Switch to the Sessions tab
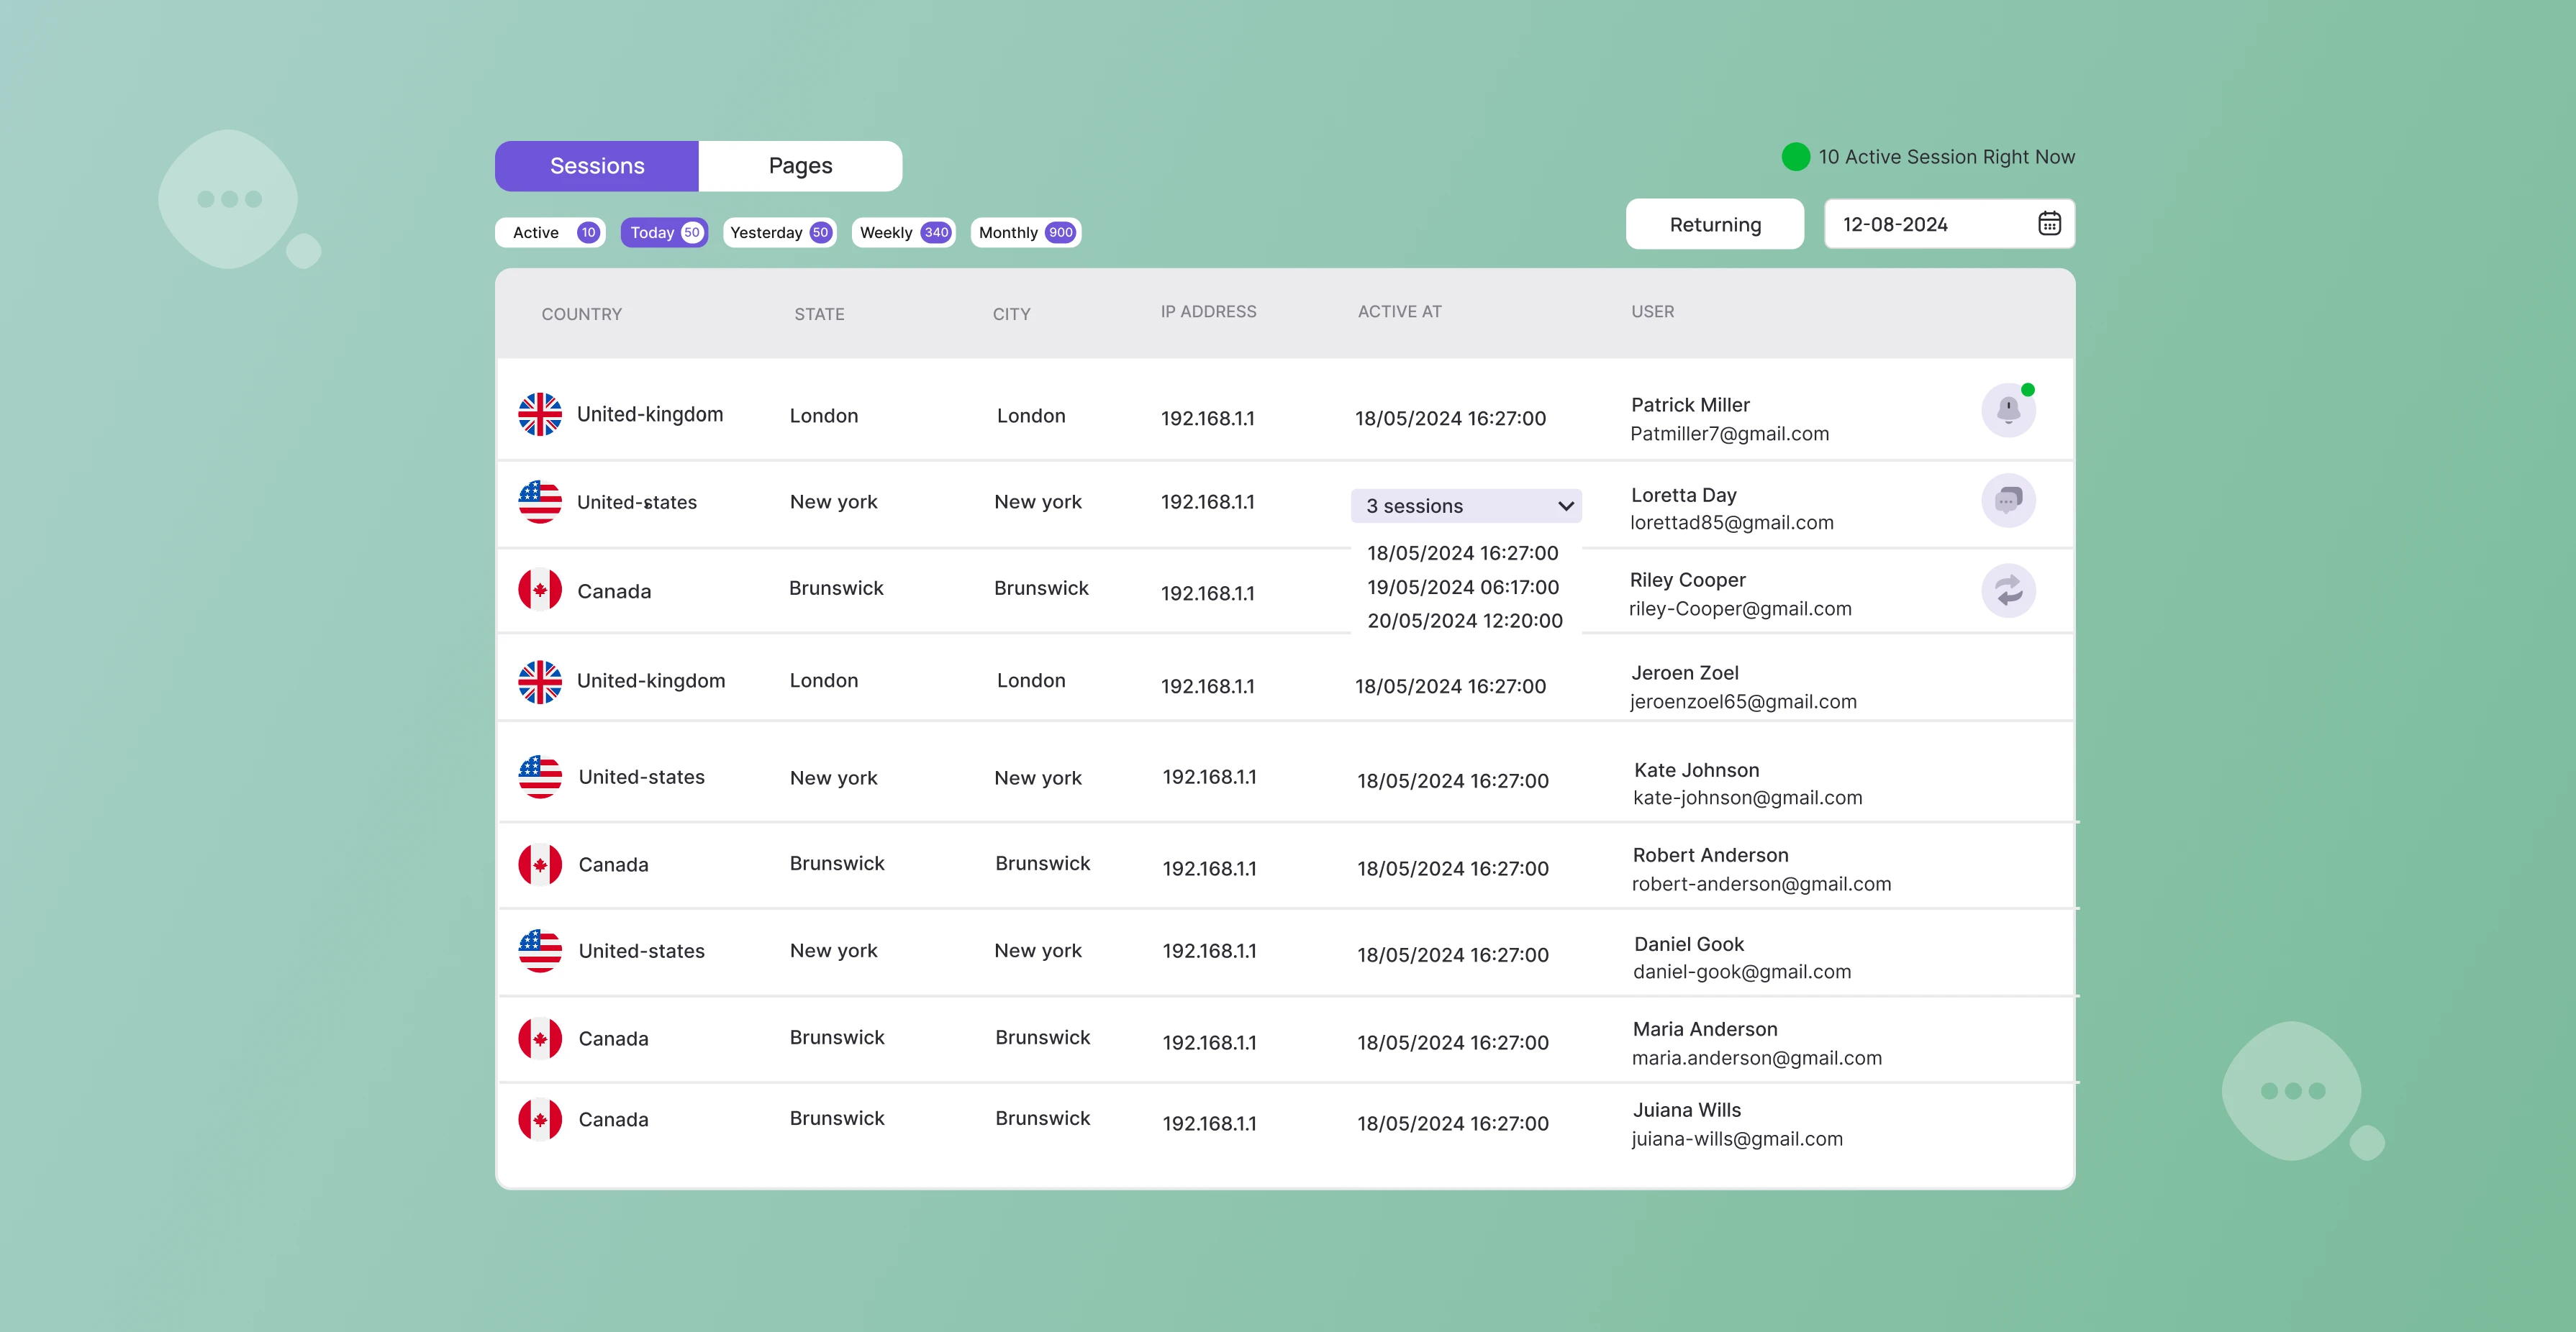Image resolution: width=2576 pixels, height=1332 pixels. pyautogui.click(x=596, y=165)
